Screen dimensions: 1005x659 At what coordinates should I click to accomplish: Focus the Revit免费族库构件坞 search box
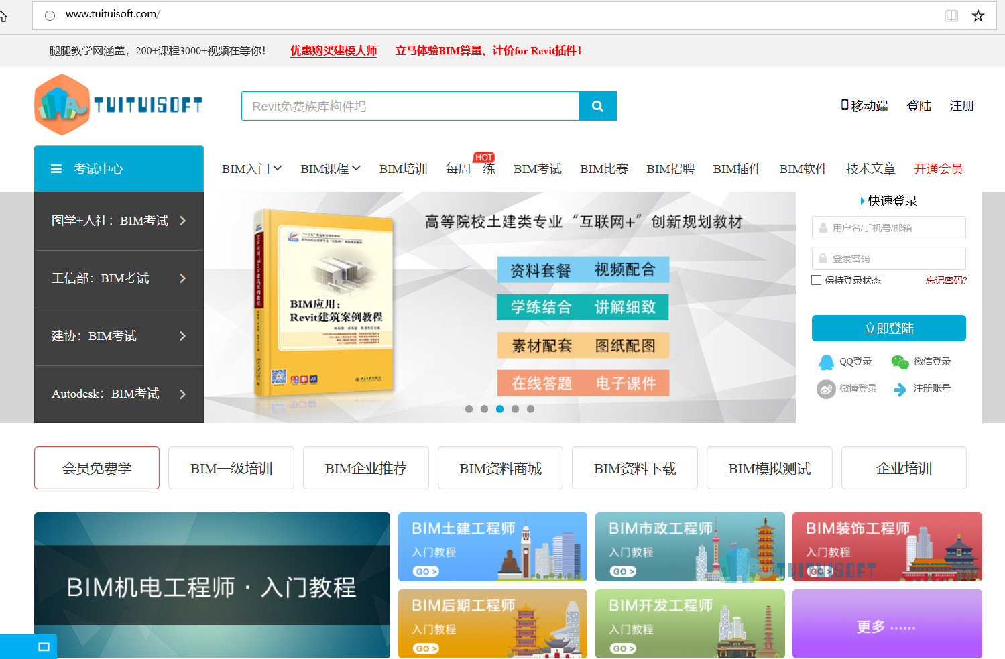pos(410,106)
